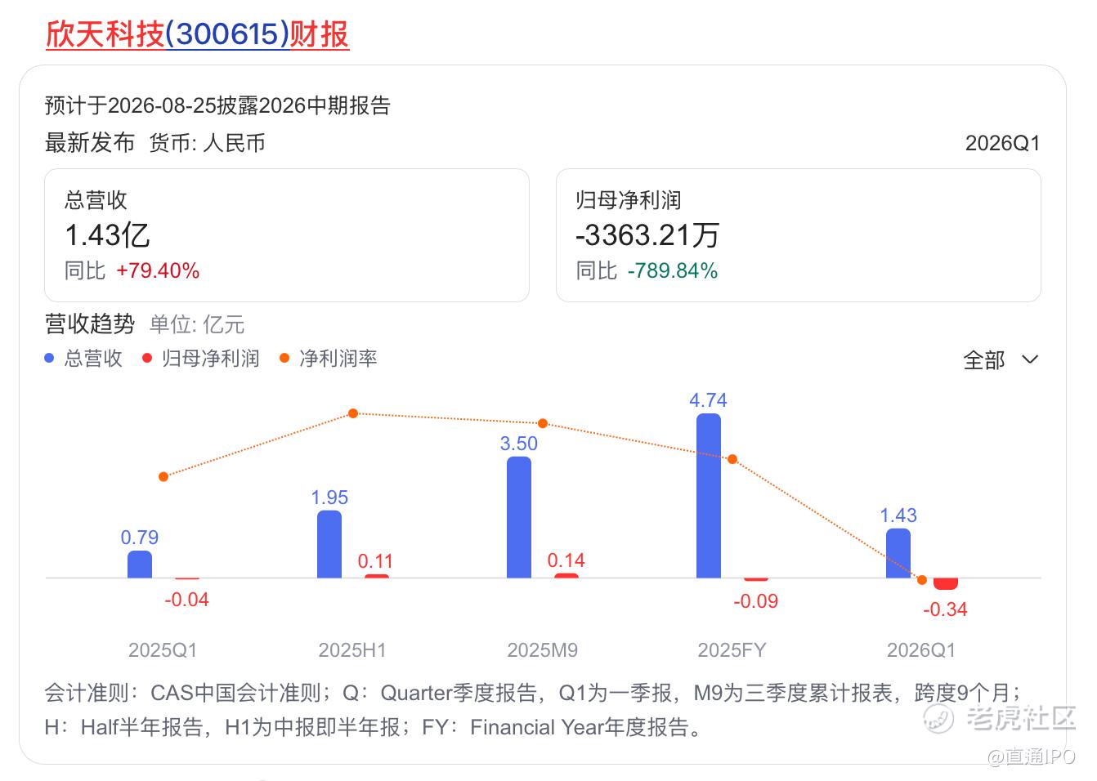Click the orange 2025H1 net margin point
The image size is (1097, 781).
coord(353,413)
